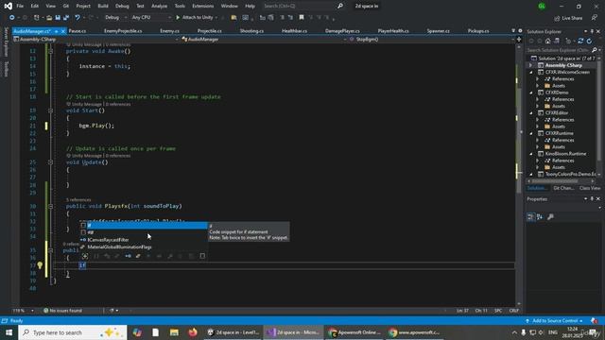Click the Properties Categorized view icon
The width and height of the screenshot is (605, 340).
531,217
